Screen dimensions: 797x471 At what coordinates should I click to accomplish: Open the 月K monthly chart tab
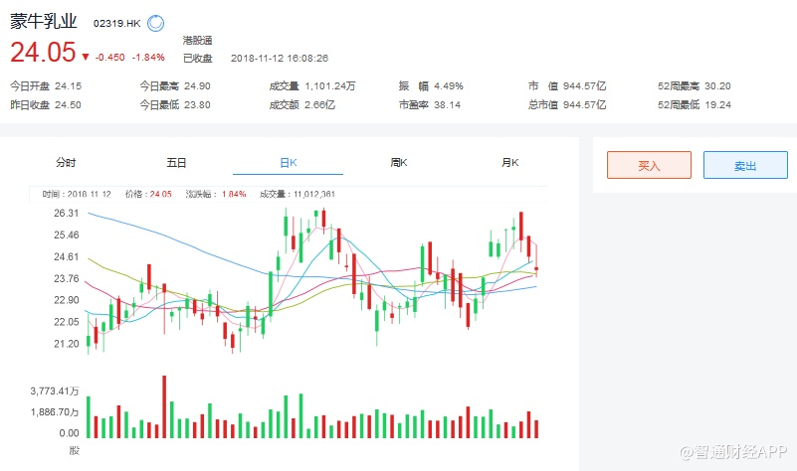[510, 162]
